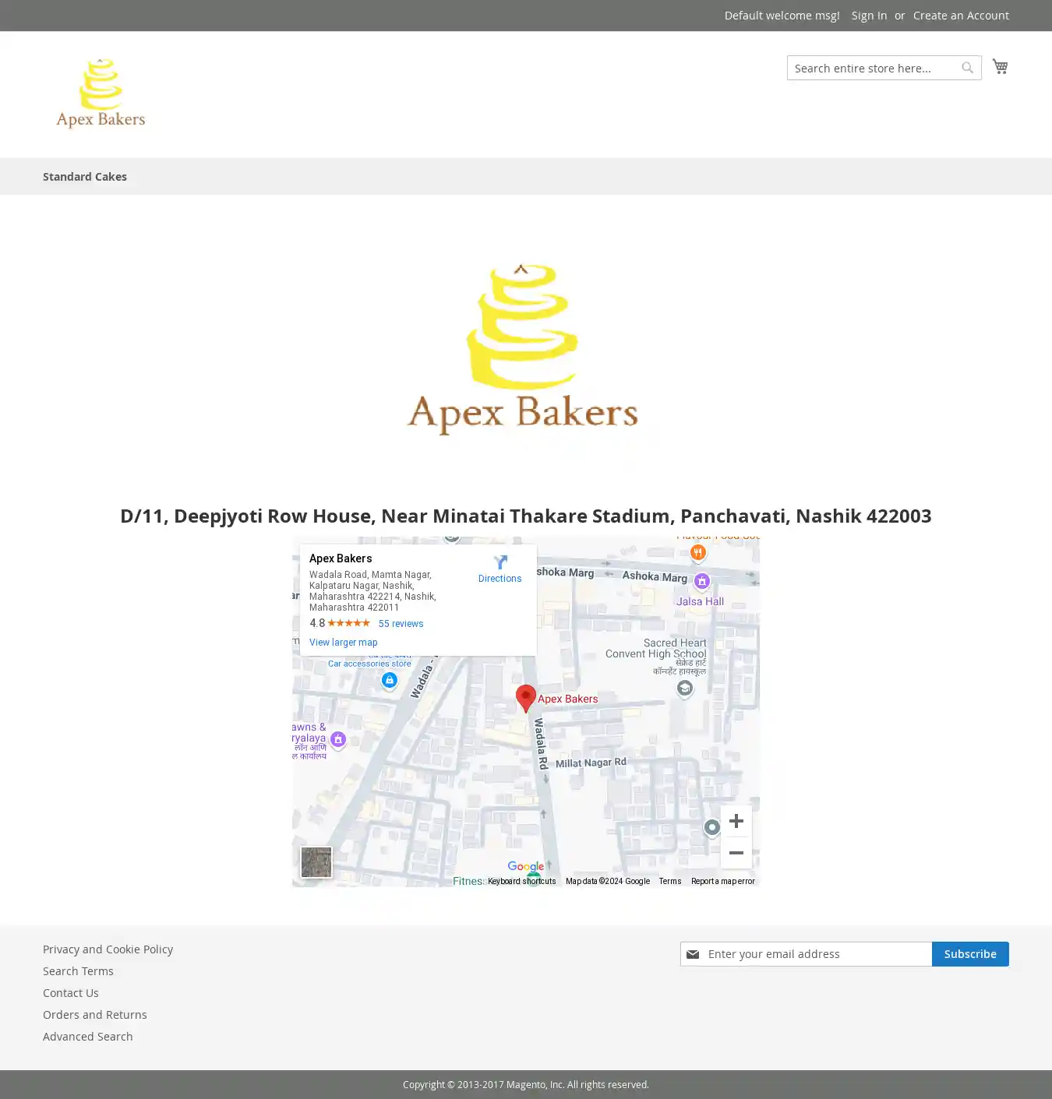Open Orders and Returns link

[95, 1015]
